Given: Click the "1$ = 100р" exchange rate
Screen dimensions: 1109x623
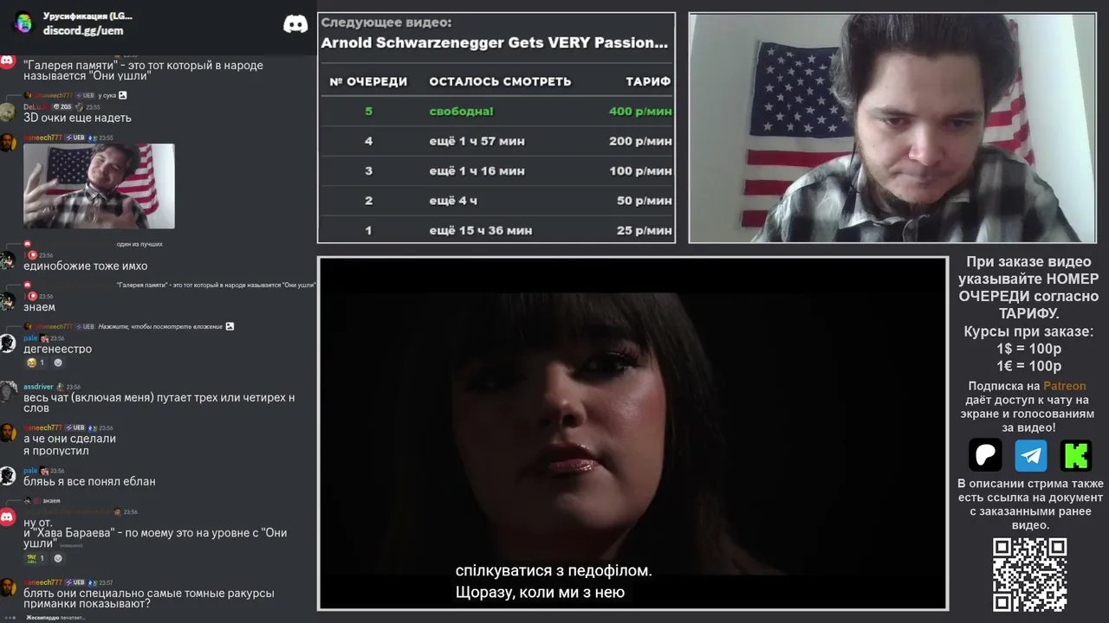Looking at the screenshot, I should 1029,349.
